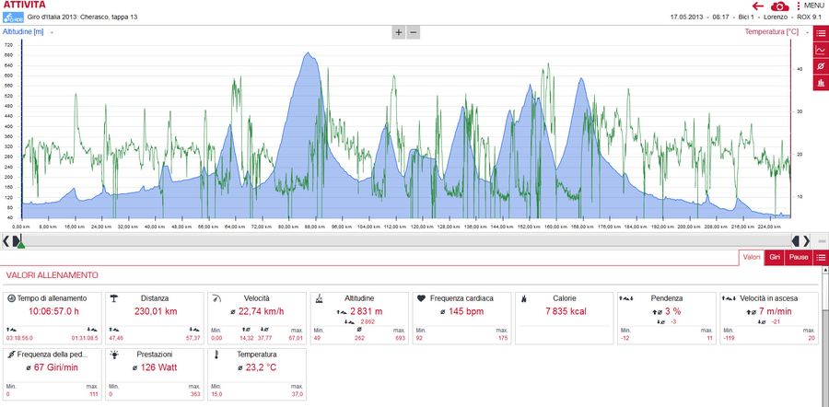Click the average temperature 23,2 °C

coord(261,367)
